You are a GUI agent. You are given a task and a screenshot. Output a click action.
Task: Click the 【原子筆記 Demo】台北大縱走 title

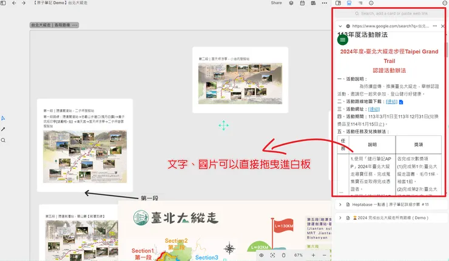pos(61,3)
